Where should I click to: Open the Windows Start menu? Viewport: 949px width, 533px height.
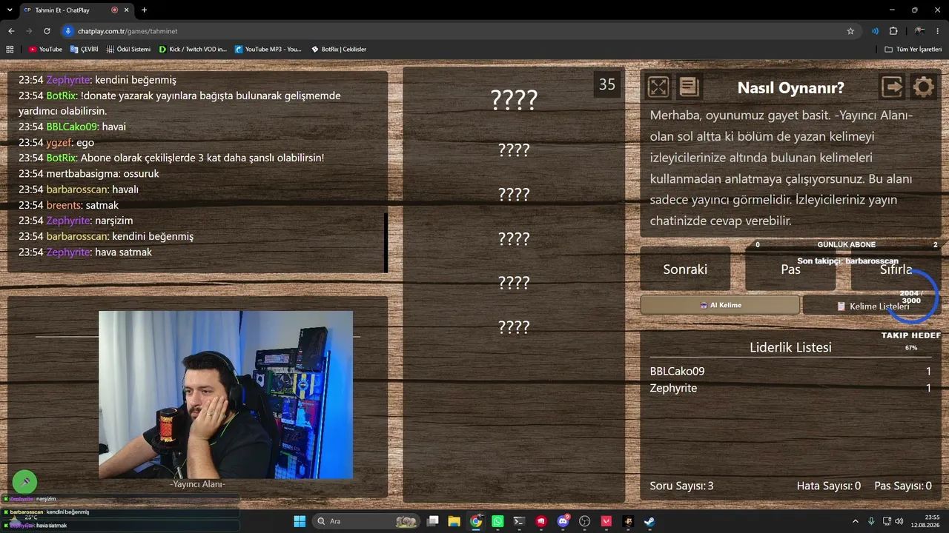[x=300, y=521]
